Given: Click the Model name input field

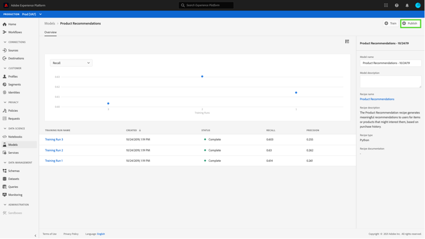Looking at the screenshot, I should click(390, 63).
